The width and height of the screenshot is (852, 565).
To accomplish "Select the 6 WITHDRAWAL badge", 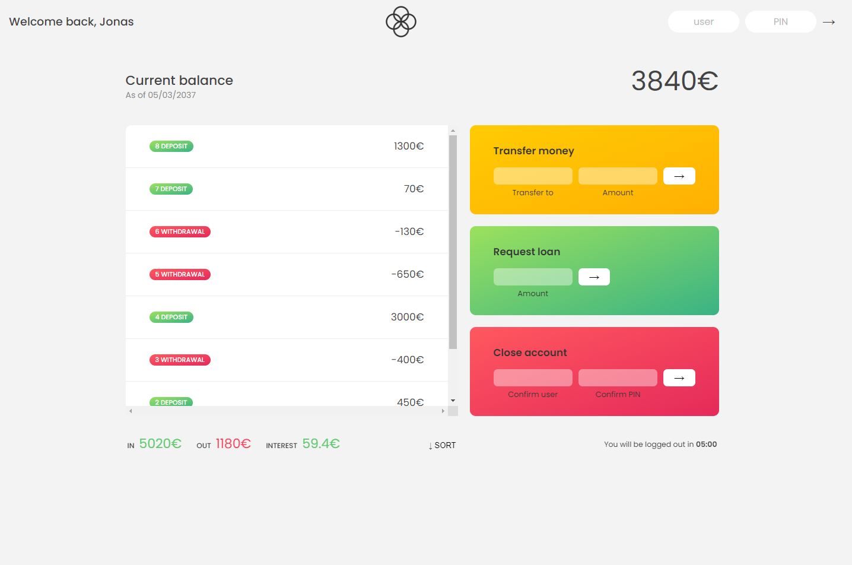I will point(180,231).
